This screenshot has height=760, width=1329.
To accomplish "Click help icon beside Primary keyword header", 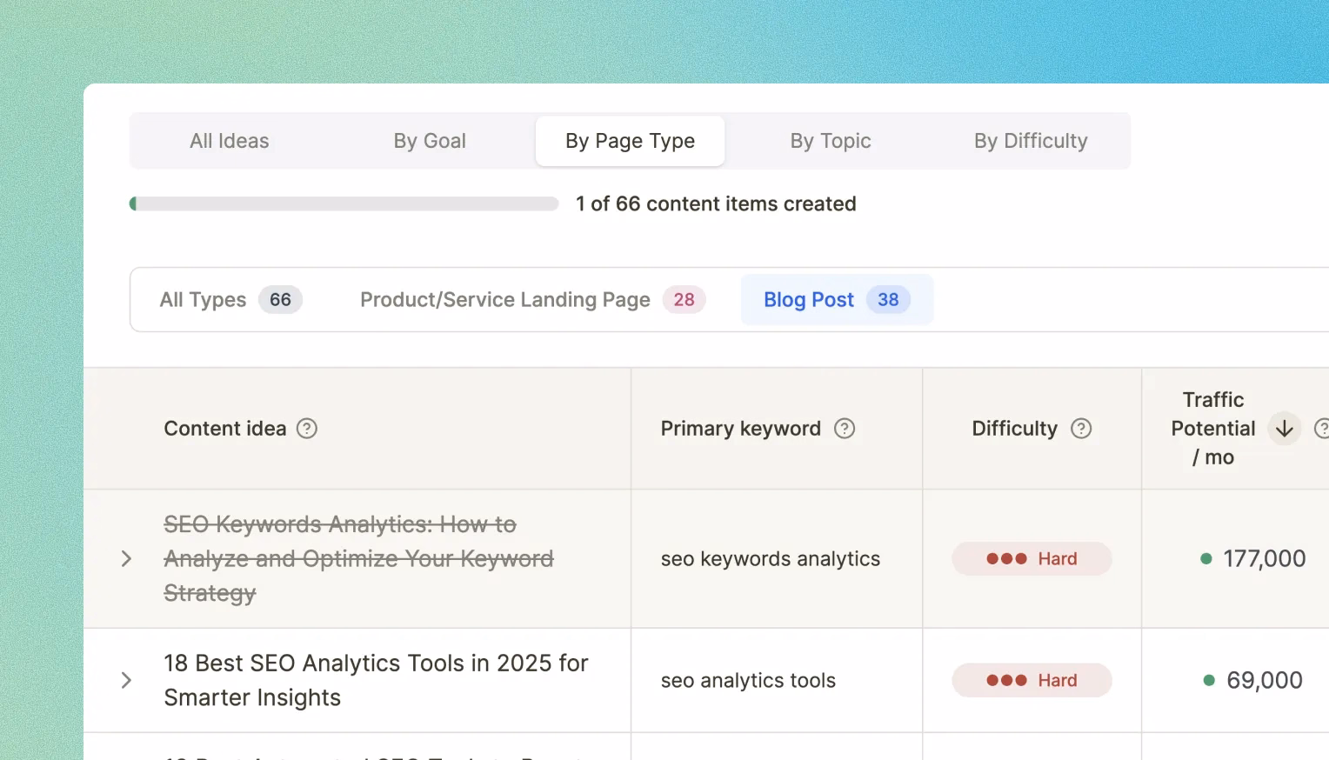I will pyautogui.click(x=845, y=429).
